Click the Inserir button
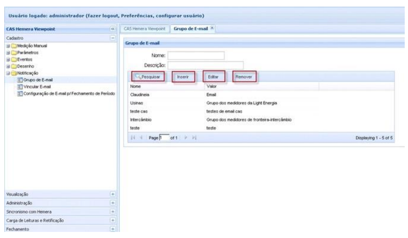This screenshot has width=408, height=238. click(183, 76)
